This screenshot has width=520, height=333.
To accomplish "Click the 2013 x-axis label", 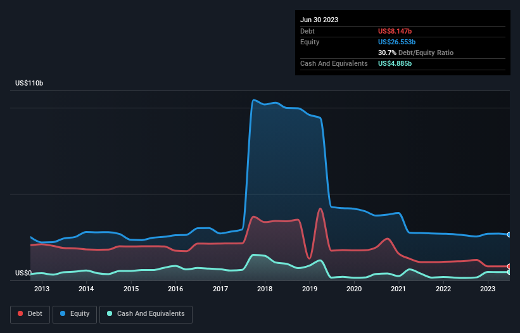I will point(42,289).
